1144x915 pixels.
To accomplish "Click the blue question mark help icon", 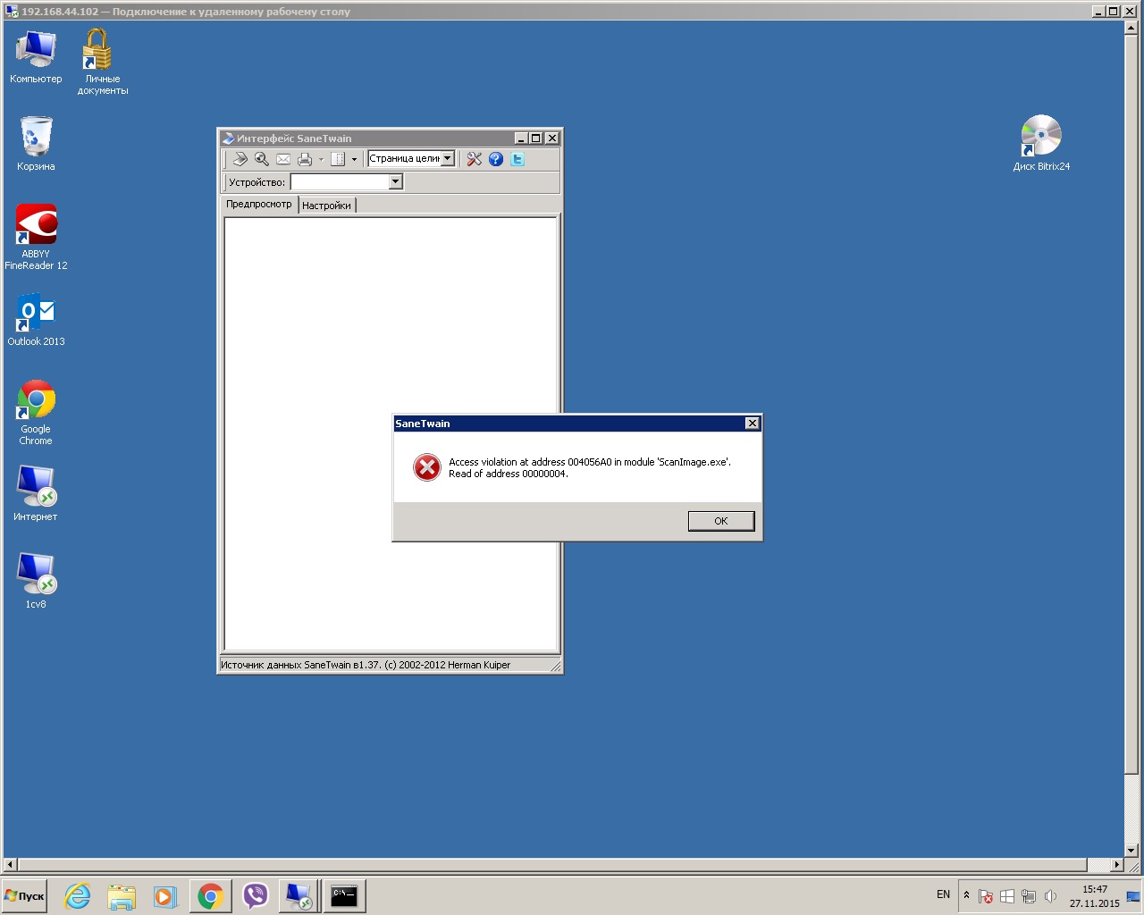I will (496, 159).
